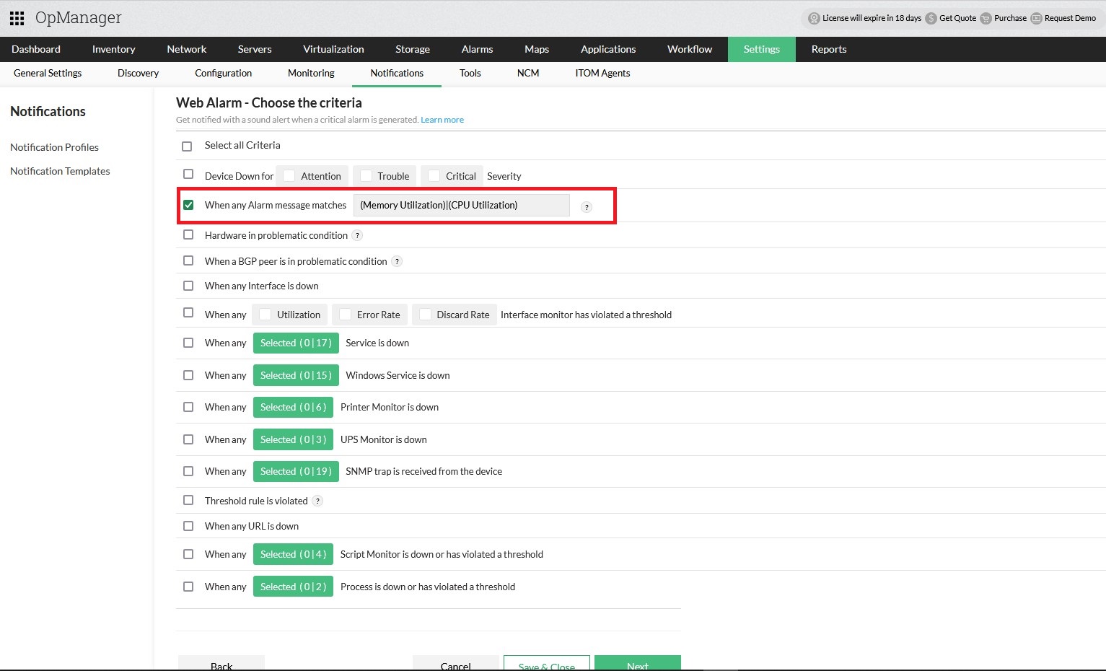Open Selected (0|17) services dropdown
The width and height of the screenshot is (1106, 671).
(296, 343)
